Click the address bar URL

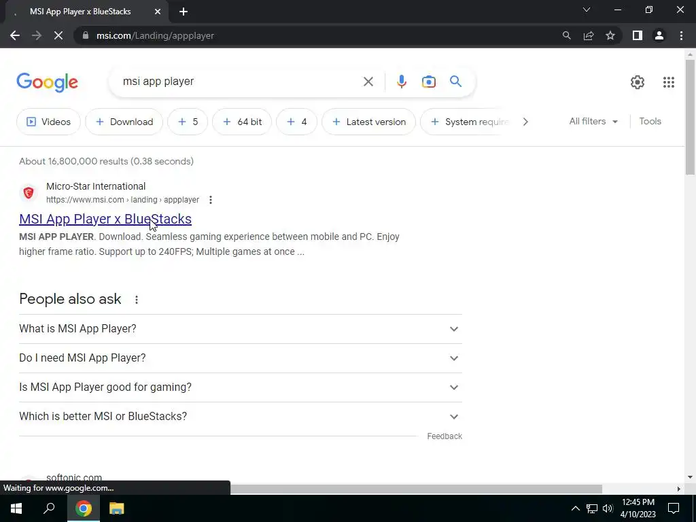tap(155, 35)
